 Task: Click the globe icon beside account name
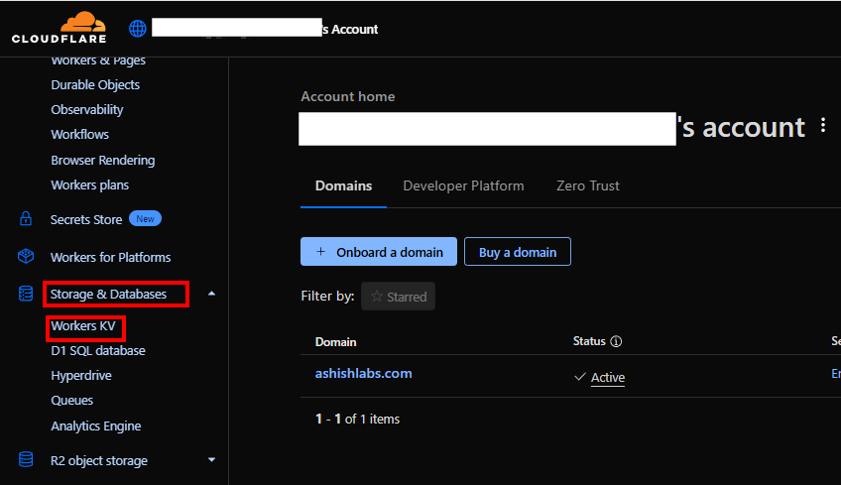(x=138, y=29)
